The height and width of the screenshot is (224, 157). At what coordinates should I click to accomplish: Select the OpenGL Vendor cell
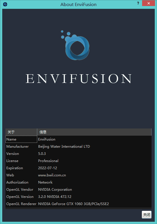[21, 189]
